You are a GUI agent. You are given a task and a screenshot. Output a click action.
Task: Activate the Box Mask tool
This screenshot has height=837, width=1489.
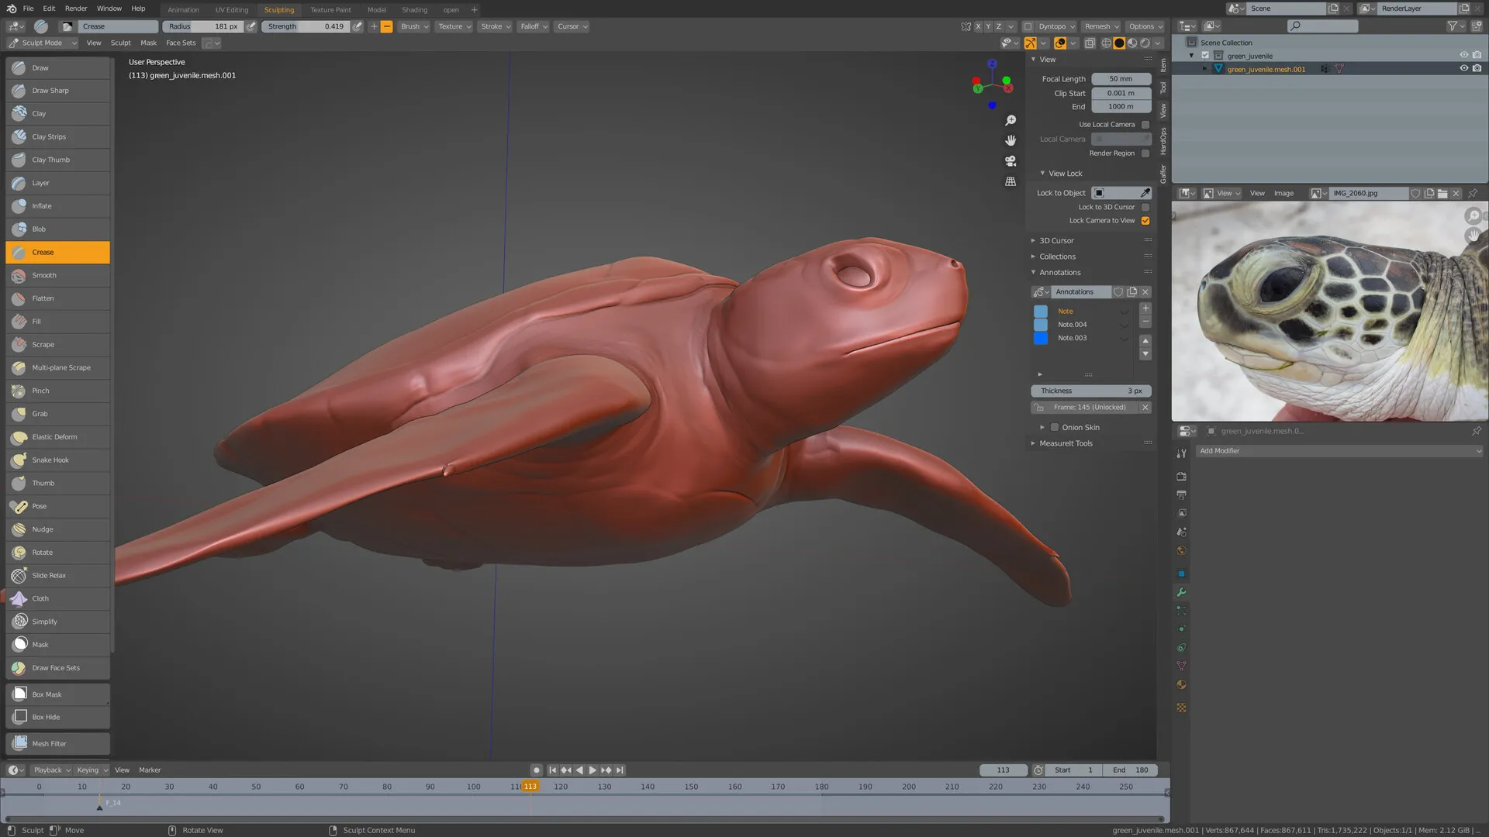click(57, 694)
